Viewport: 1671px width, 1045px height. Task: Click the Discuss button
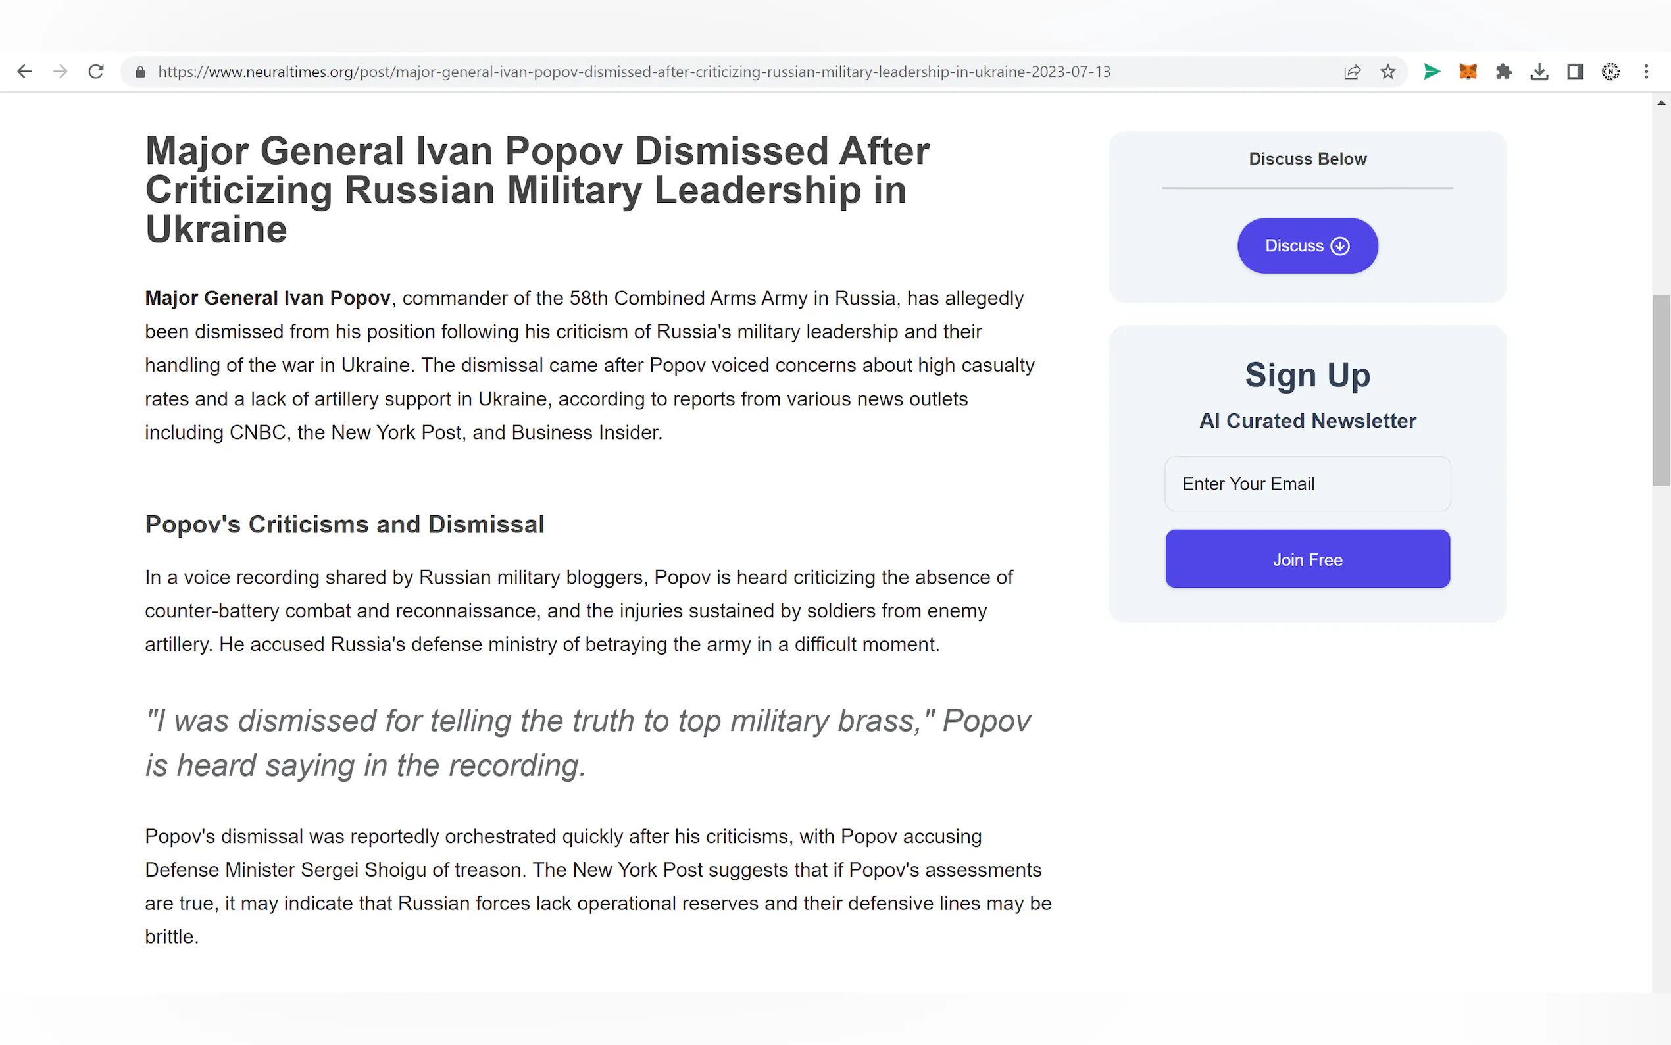click(1307, 246)
